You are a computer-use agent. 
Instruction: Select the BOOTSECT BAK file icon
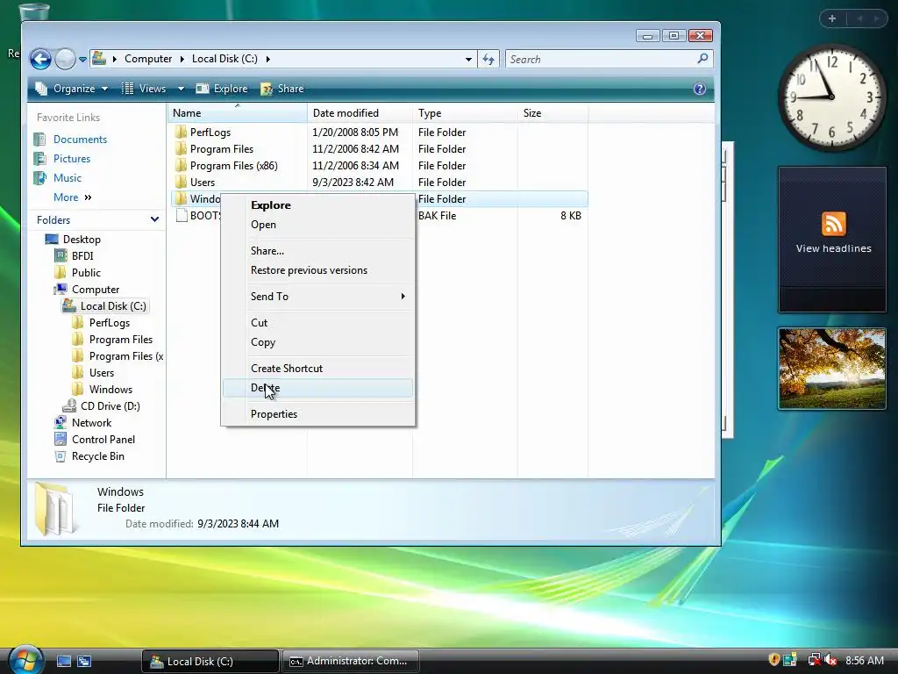[181, 216]
